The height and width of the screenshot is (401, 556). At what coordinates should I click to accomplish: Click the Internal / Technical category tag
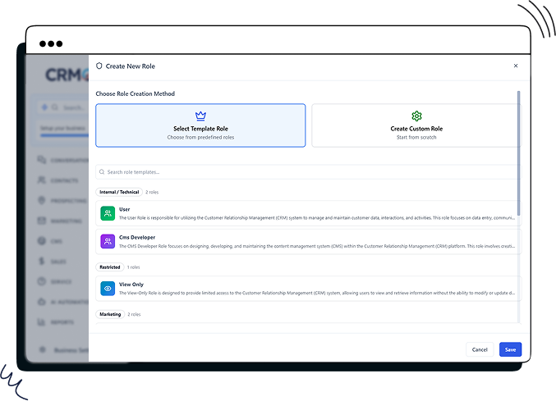click(119, 192)
